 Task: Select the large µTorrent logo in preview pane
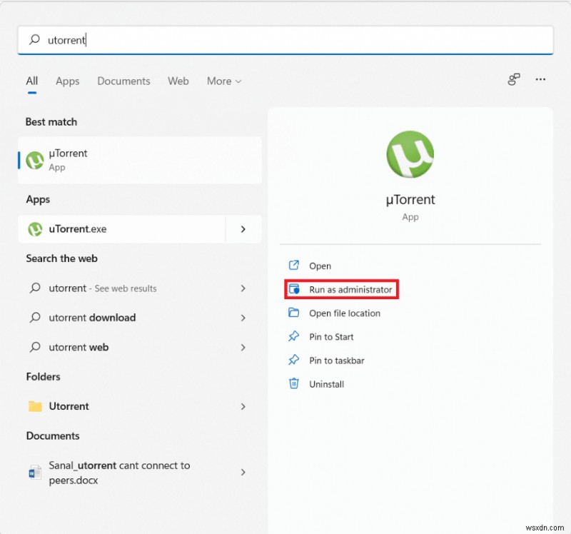pyautogui.click(x=410, y=154)
